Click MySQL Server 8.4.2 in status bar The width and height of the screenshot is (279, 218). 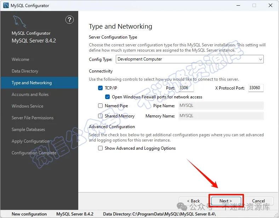point(75,214)
